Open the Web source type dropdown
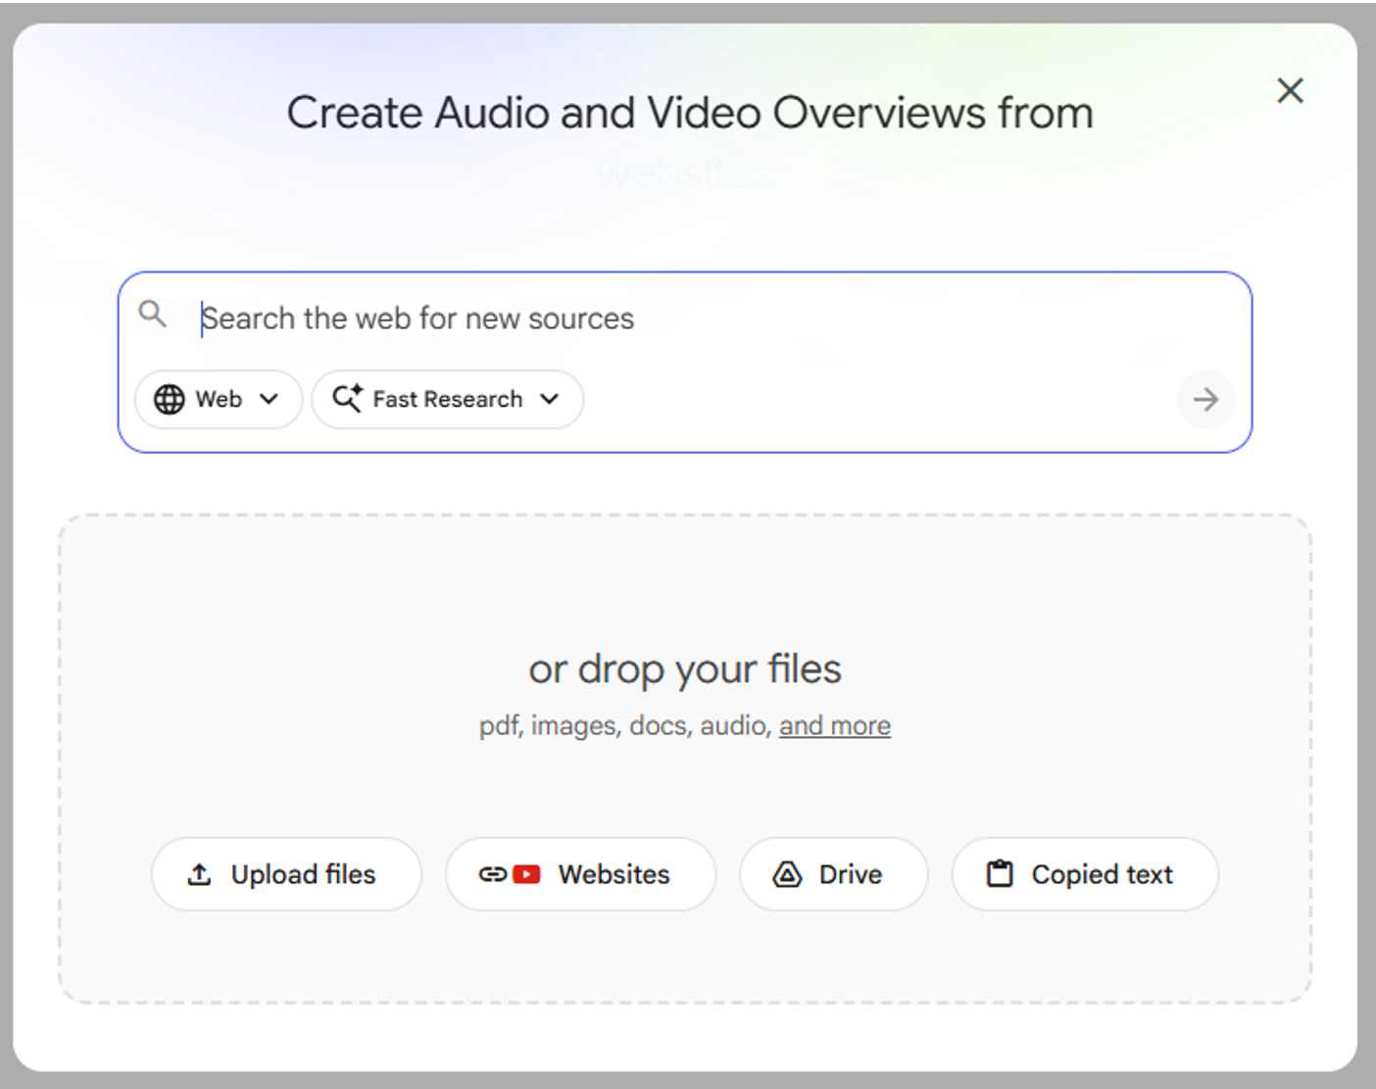The image size is (1376, 1089). tap(218, 399)
